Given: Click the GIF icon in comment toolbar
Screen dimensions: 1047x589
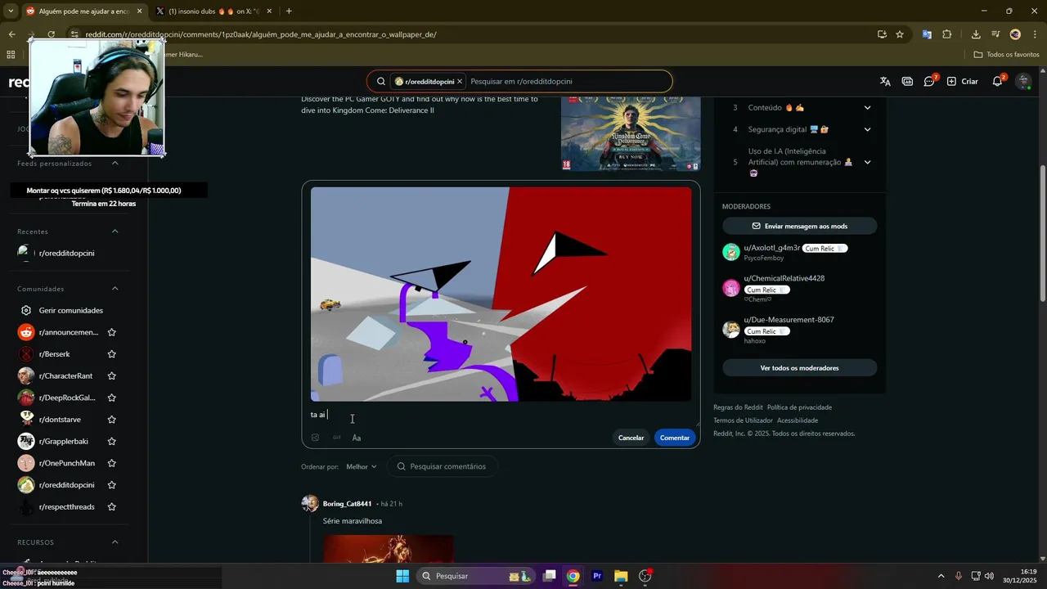Looking at the screenshot, I should coord(336,438).
